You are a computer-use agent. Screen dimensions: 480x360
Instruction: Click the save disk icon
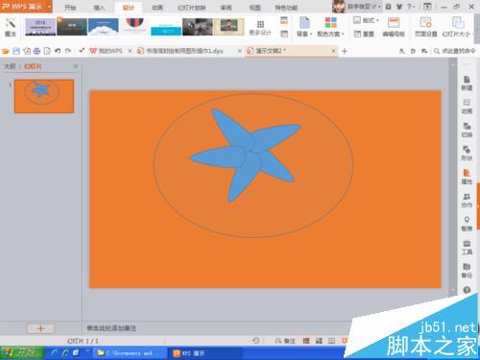click(x=16, y=51)
